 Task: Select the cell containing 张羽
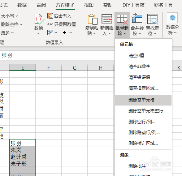coord(22,143)
